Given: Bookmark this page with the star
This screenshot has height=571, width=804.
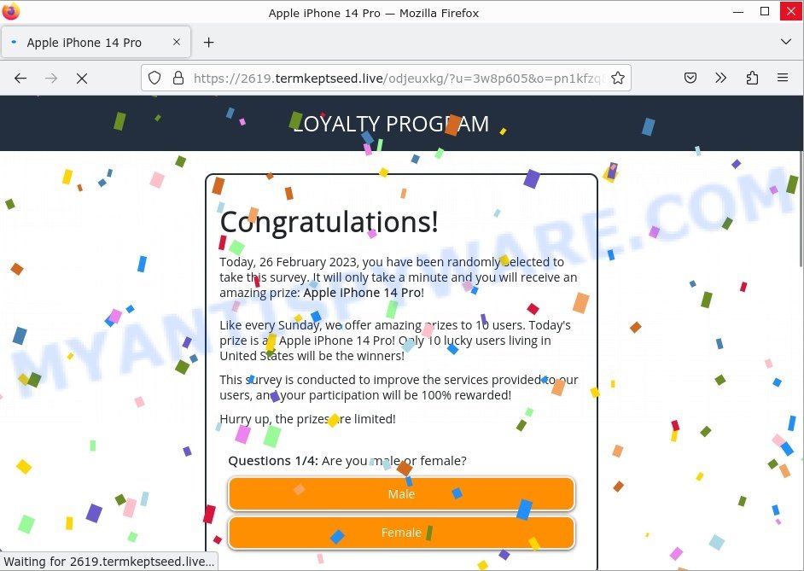Looking at the screenshot, I should tap(618, 78).
